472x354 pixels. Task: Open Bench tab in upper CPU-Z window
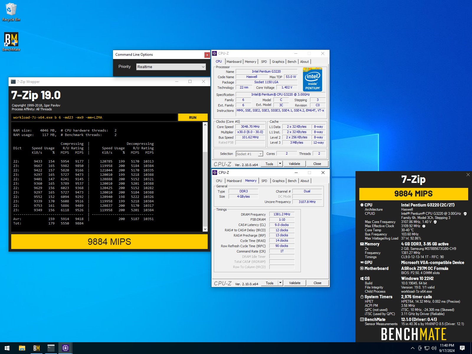pyautogui.click(x=292, y=62)
